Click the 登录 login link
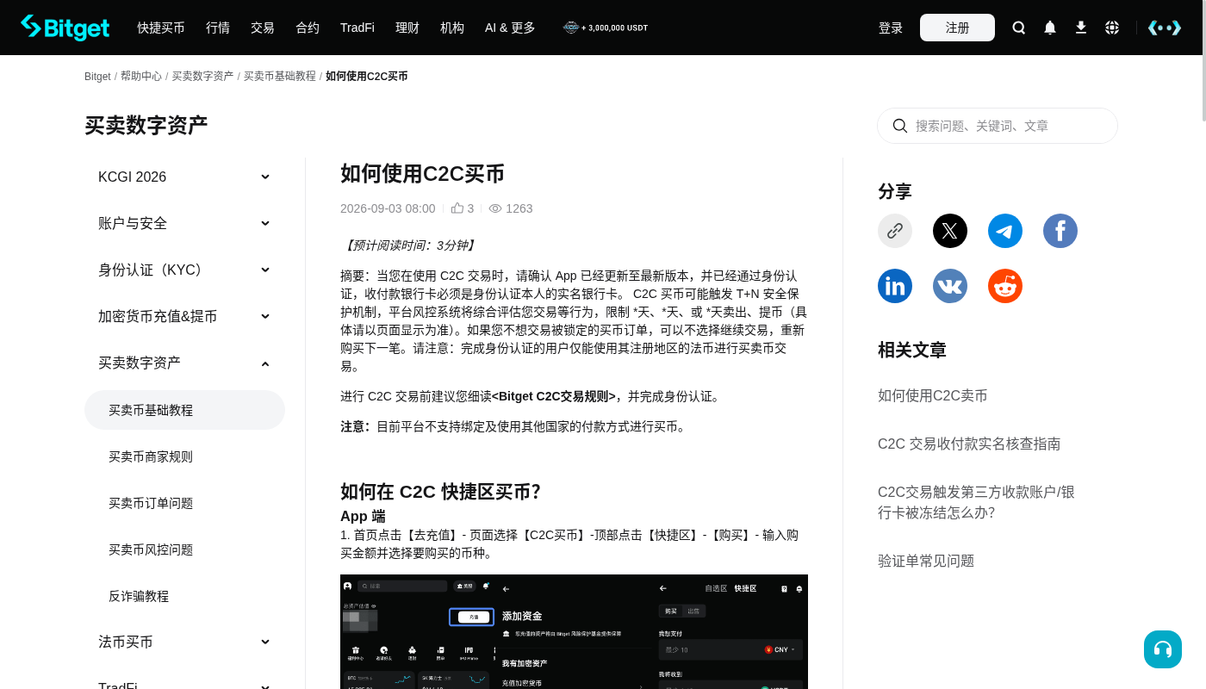This screenshot has height=689, width=1206. pos(891,28)
